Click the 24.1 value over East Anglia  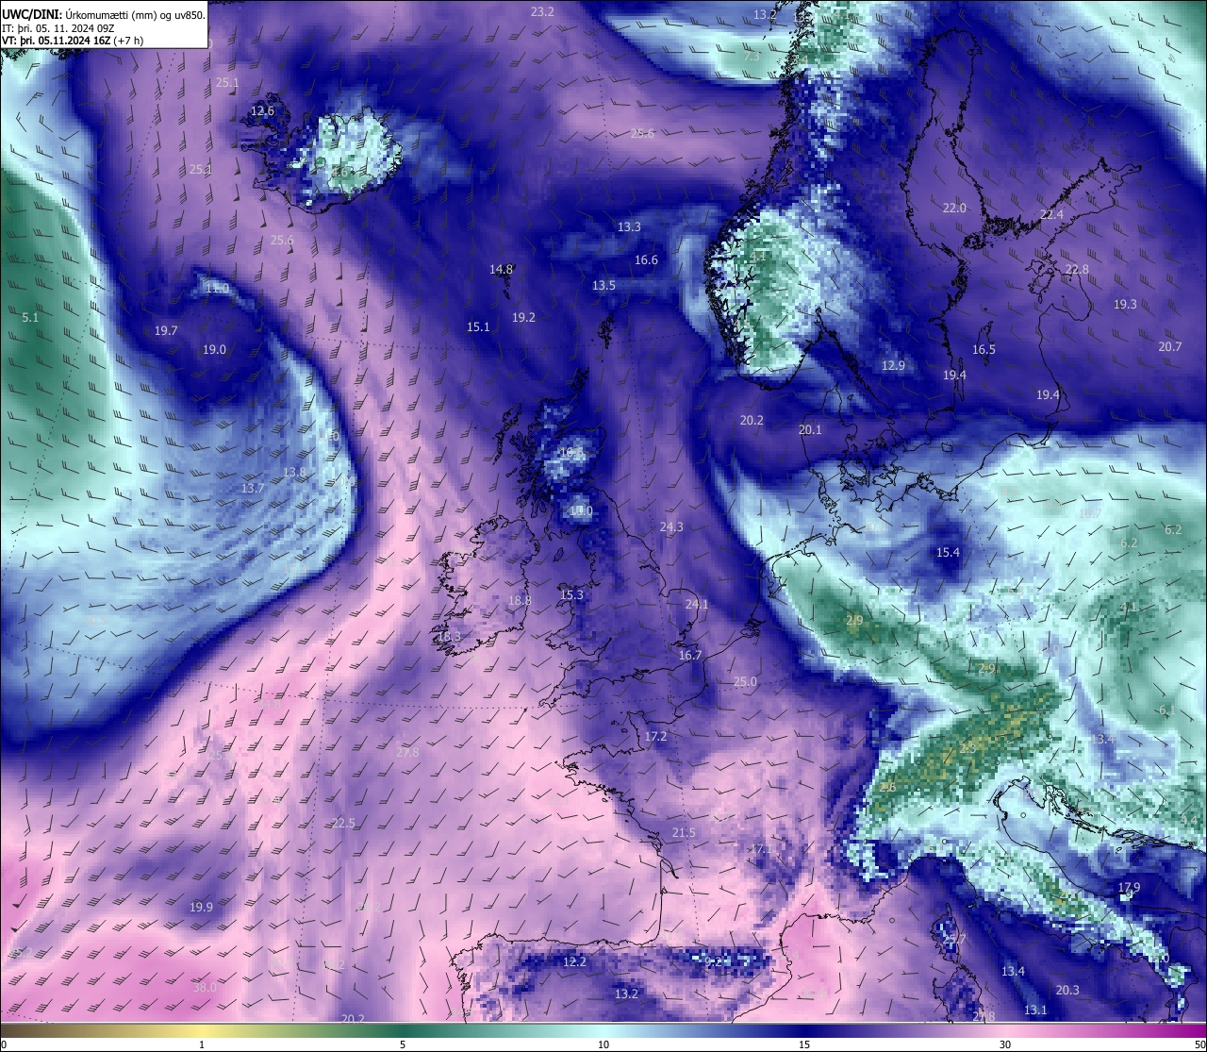[x=696, y=604]
